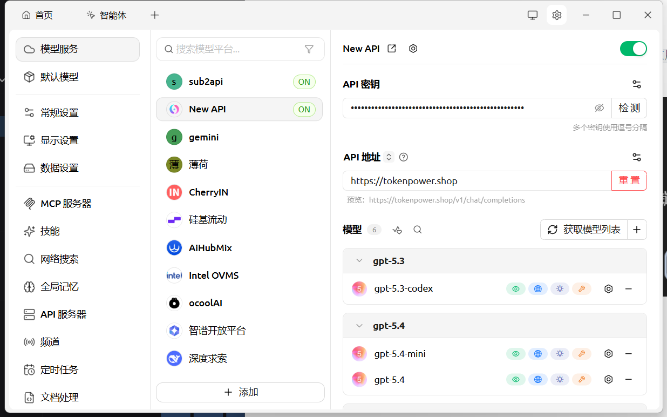Switch API address format selector arrows
Screen dimensions: 667x417
click(389, 157)
